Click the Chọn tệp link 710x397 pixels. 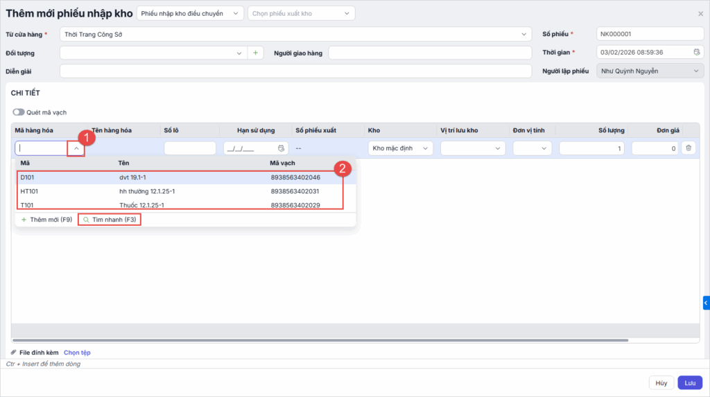[x=77, y=353]
